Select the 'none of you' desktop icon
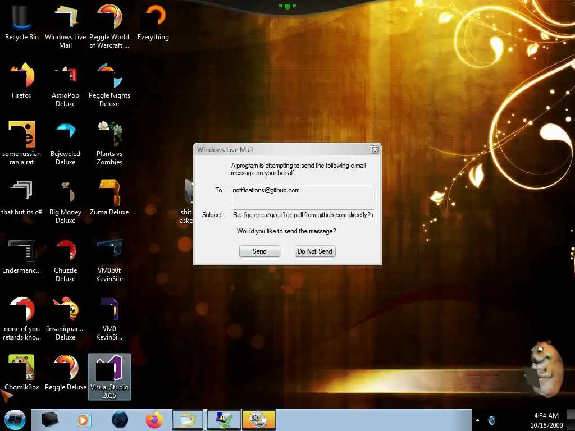This screenshot has height=431, width=575. tap(22, 318)
